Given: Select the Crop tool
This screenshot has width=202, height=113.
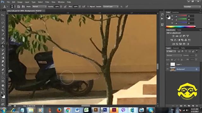Looking at the screenshot, I should click(3, 30).
